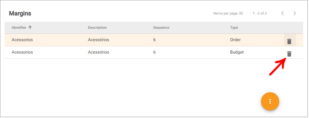Sort by Type column header

[x=234, y=28]
